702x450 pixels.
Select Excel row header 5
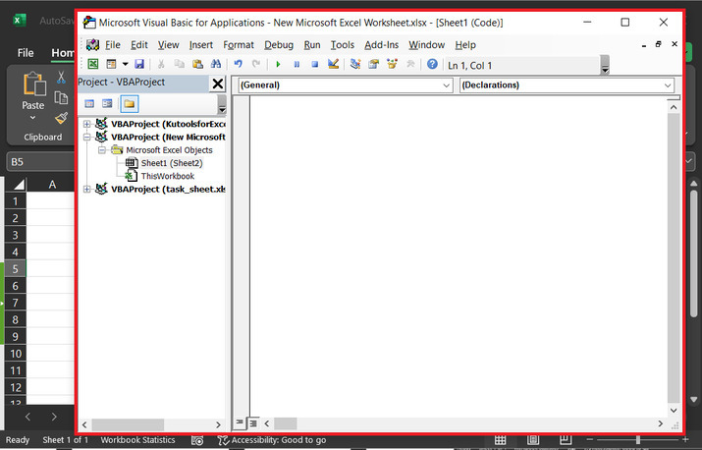coord(16,269)
